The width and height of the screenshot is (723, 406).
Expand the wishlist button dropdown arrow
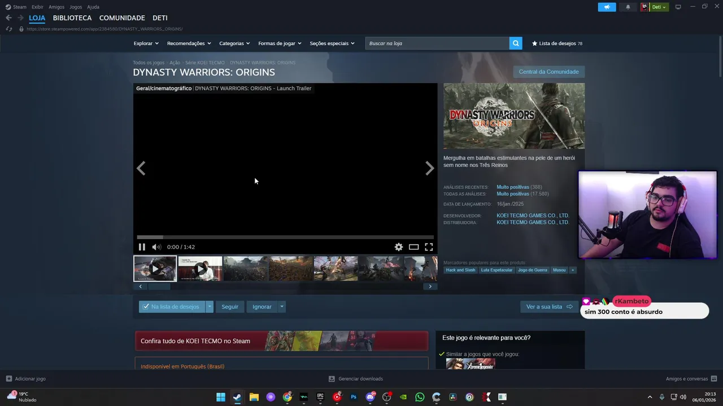coord(210,307)
